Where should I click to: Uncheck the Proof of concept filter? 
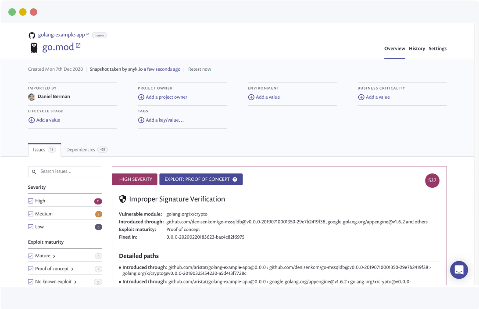[x=31, y=269]
